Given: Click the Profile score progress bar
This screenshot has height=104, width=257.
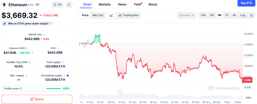Looking at the screenshot, I should pos(53,89).
